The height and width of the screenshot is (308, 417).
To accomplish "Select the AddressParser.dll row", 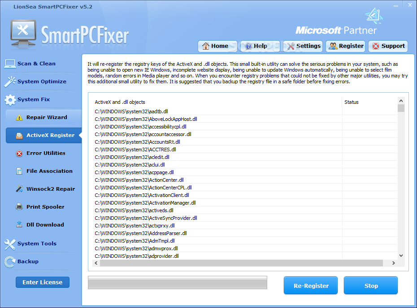I will pos(245,233).
